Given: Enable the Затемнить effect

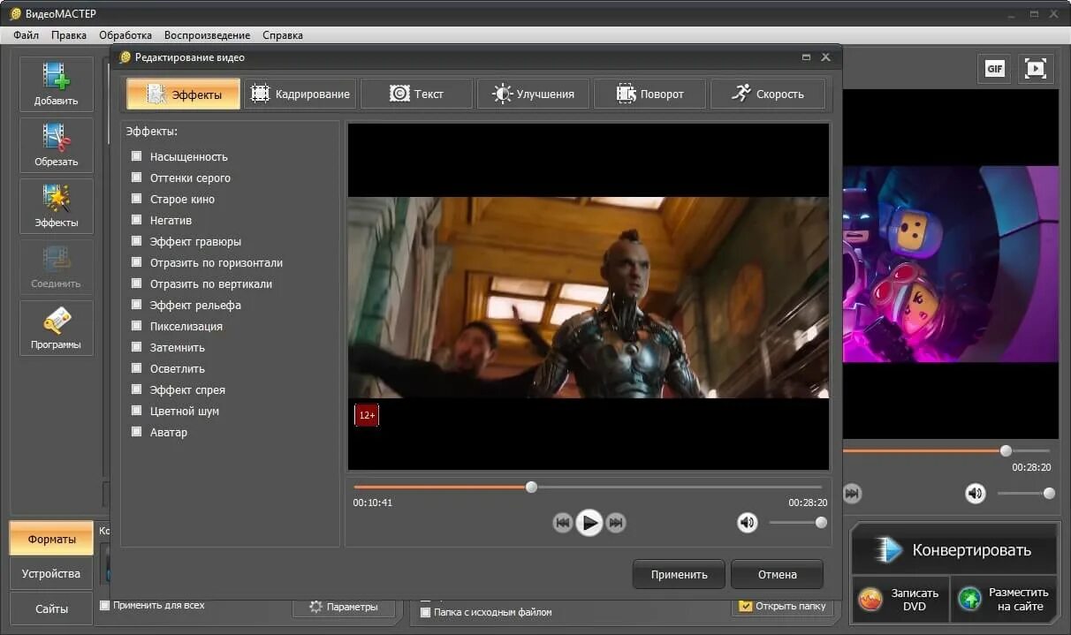Looking at the screenshot, I should (x=136, y=347).
